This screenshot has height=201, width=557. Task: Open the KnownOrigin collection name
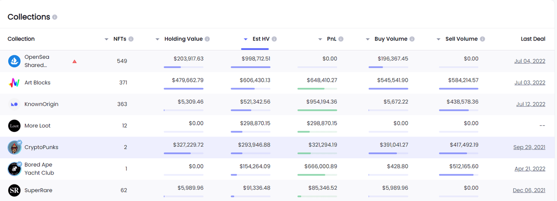pos(41,104)
